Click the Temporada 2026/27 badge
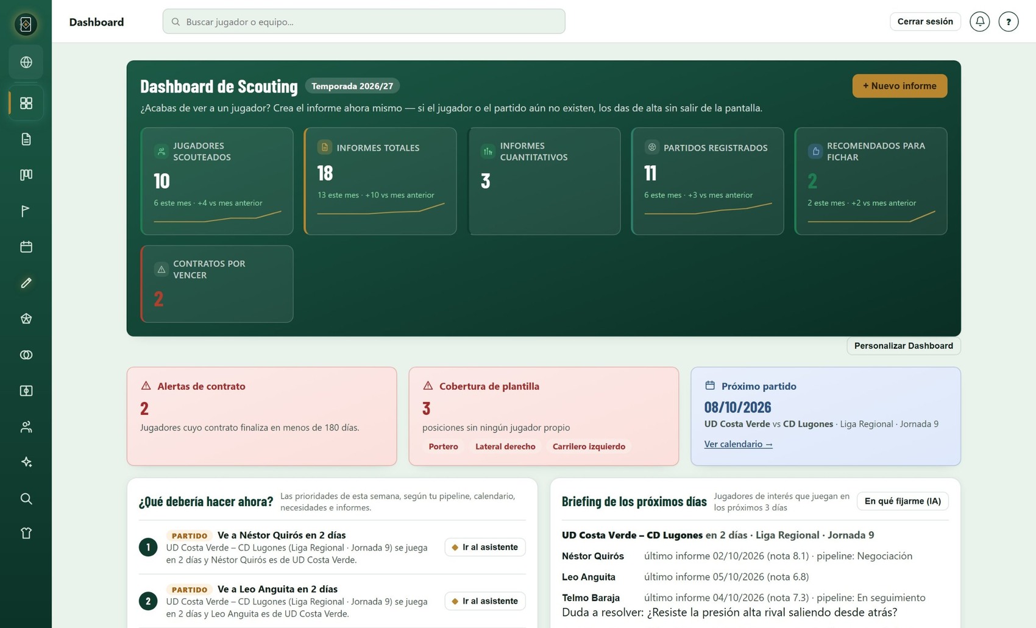 point(352,86)
